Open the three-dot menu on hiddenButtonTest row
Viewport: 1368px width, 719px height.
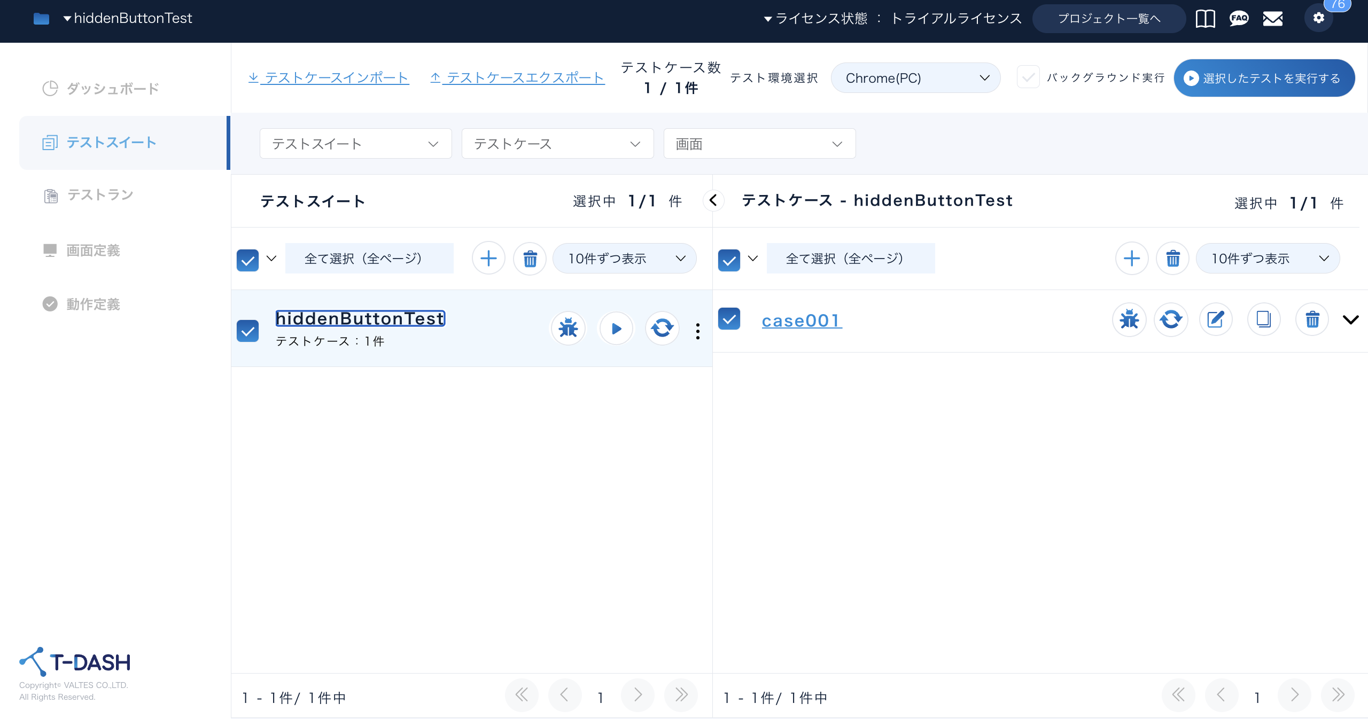click(x=698, y=331)
